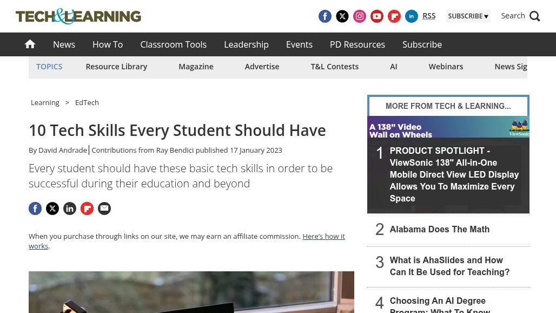556x313 pixels.
Task: Click the RSS feed link in the header
Action: 429,16
